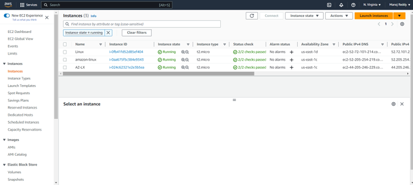The image size is (413, 185).
Task: Open Volumes under Elastic Block Store
Action: click(14, 172)
